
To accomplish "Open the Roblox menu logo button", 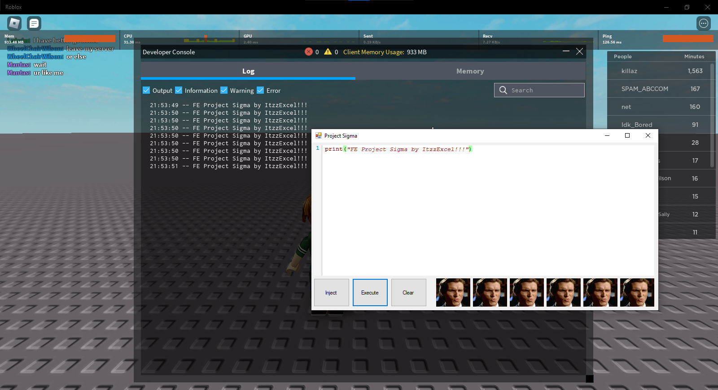I will (x=14, y=23).
